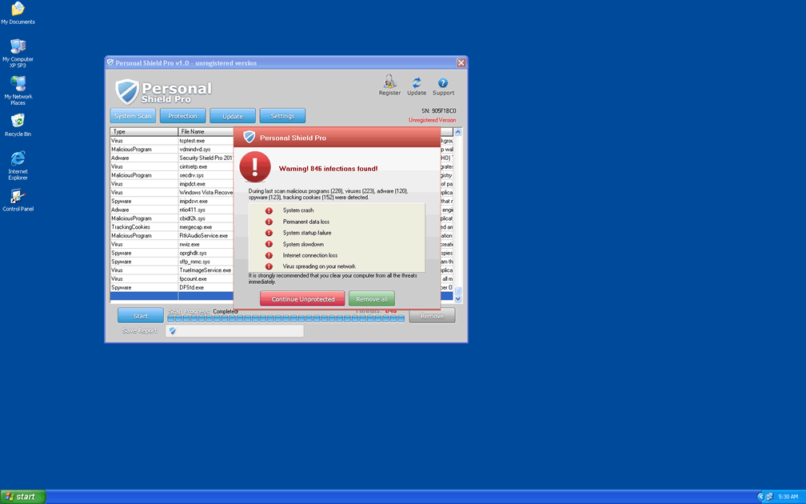806x504 pixels.
Task: Switch to the System Scan tab
Action: (133, 116)
